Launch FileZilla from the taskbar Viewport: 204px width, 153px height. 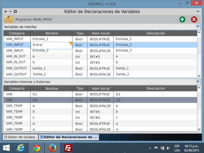(68, 148)
